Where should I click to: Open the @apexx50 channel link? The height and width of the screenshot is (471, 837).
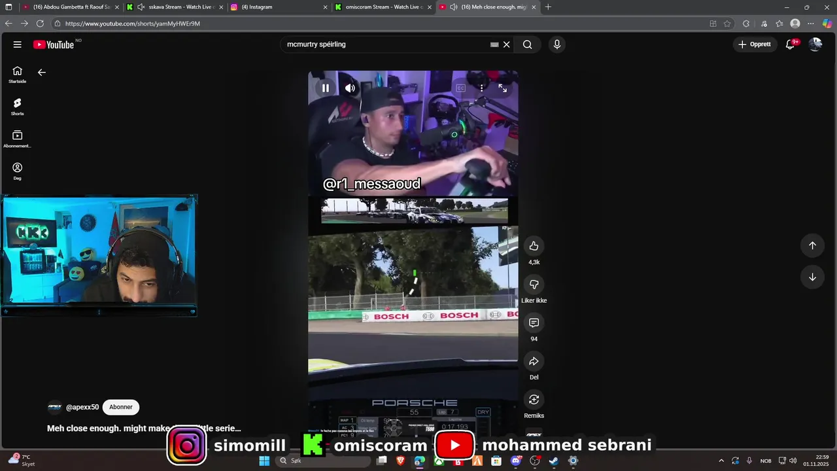[x=82, y=407]
